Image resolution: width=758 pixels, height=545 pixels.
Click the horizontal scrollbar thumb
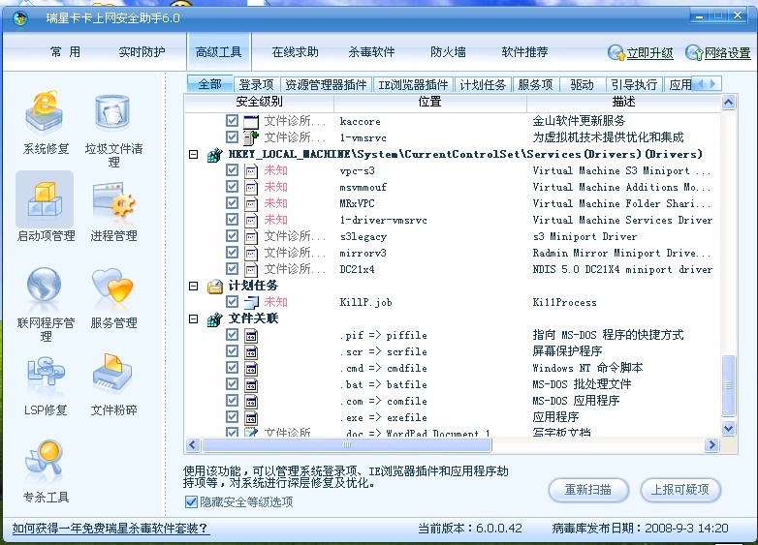[x=347, y=444]
